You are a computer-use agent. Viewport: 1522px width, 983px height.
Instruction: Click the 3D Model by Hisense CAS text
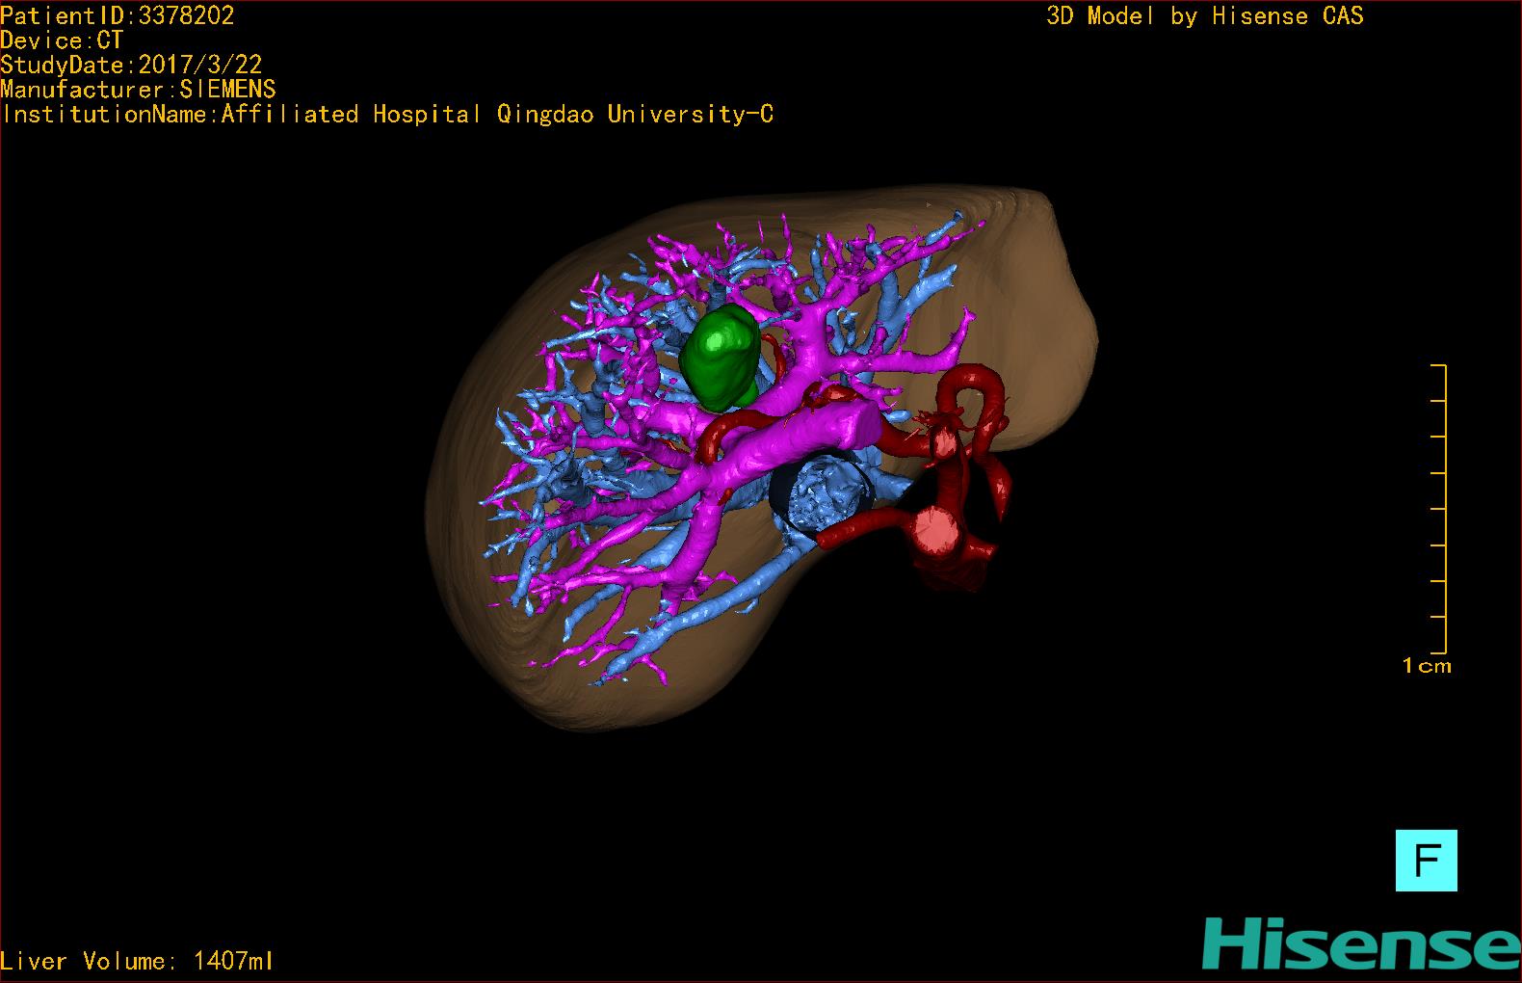tap(1205, 15)
